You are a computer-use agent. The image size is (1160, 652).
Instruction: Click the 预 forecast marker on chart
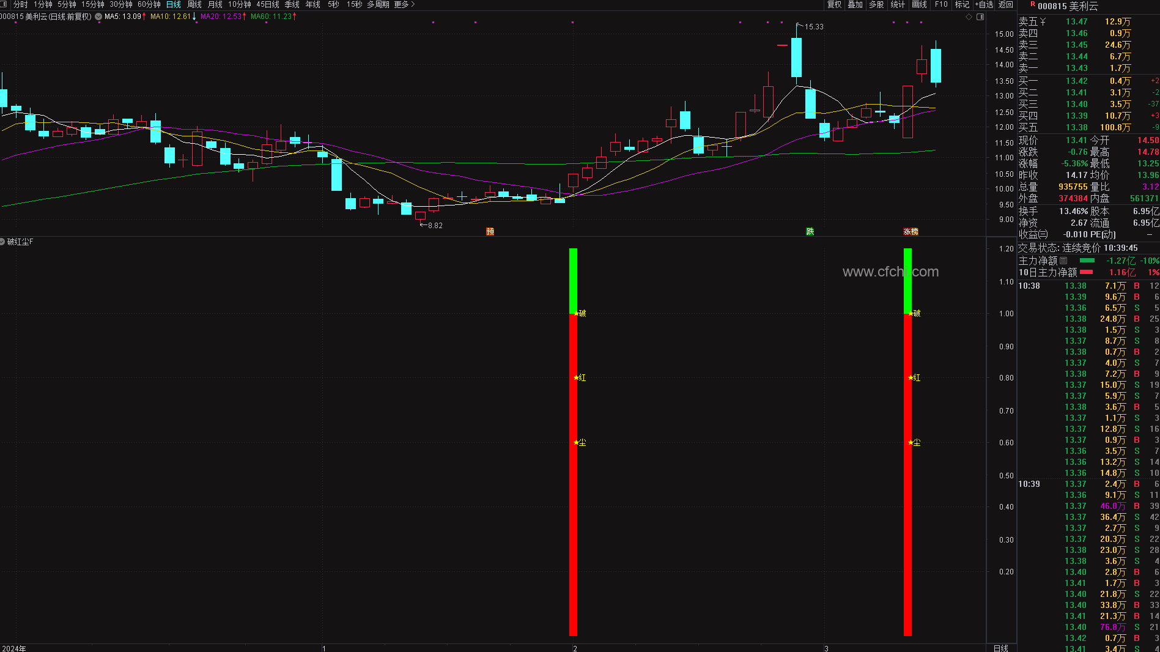[x=490, y=231]
